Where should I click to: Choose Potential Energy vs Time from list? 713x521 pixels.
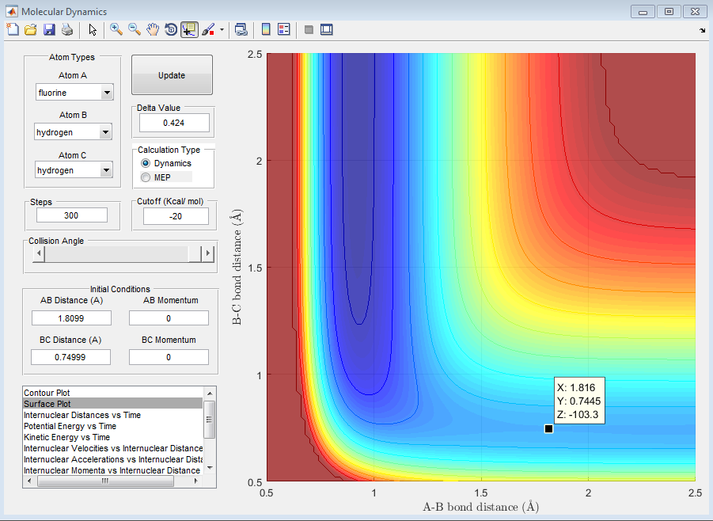click(70, 426)
